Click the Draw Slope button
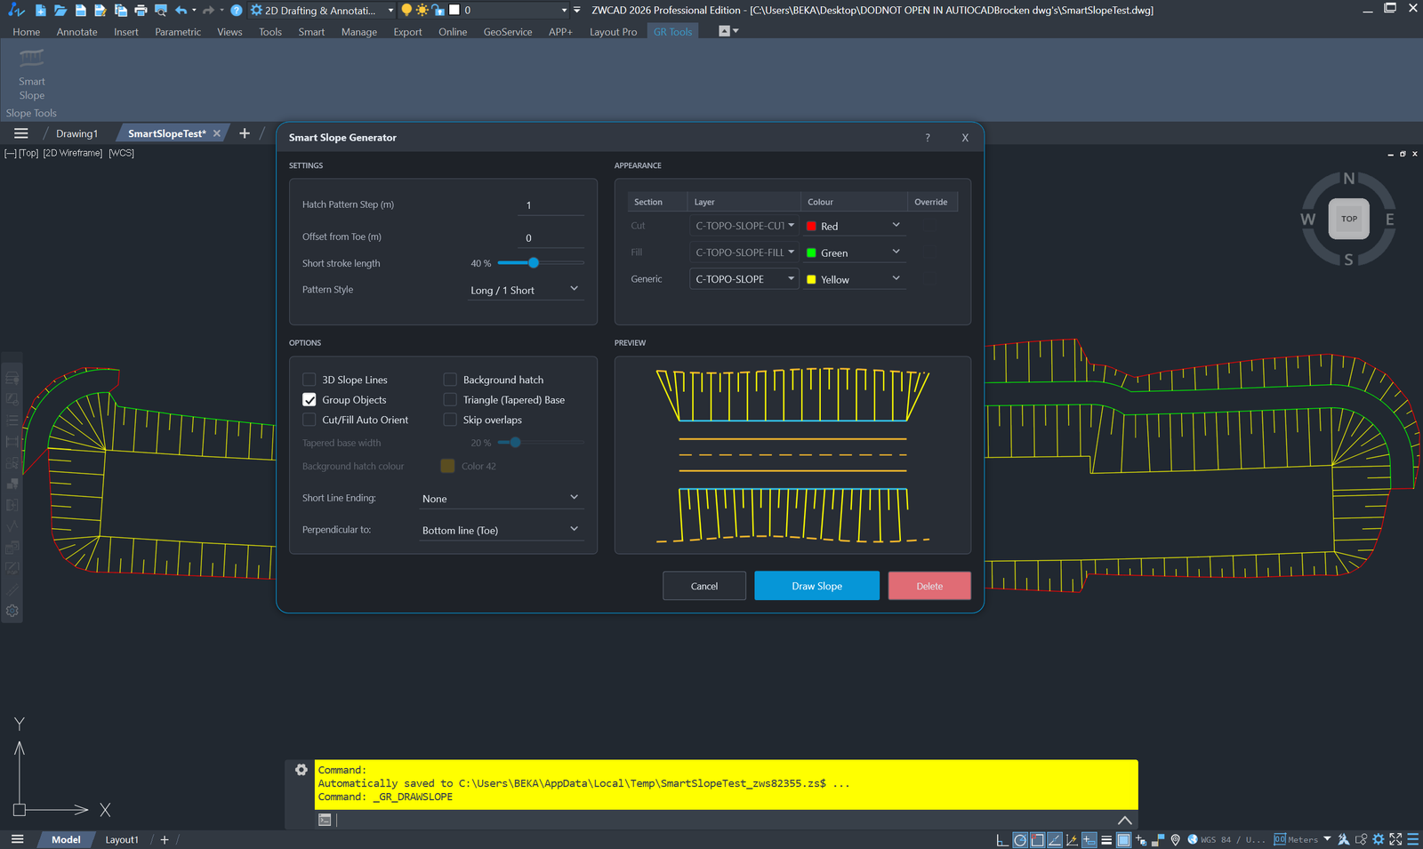 pos(816,586)
